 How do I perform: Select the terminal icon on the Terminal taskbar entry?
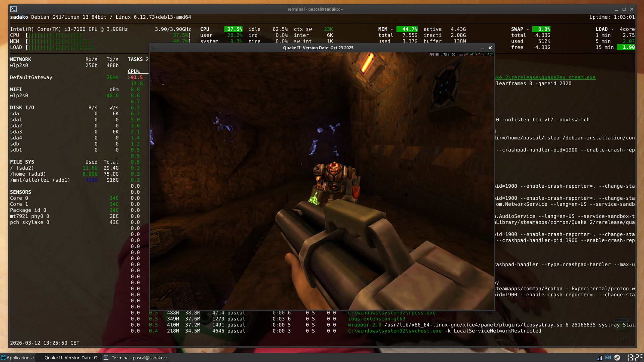coord(106,358)
